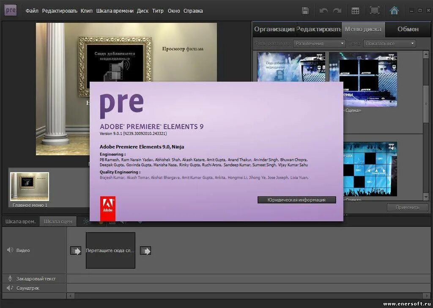Image resolution: width=433 pixels, height=308 pixels.
Task: Expand the Развлечения filter dropdown
Action: pos(319,44)
